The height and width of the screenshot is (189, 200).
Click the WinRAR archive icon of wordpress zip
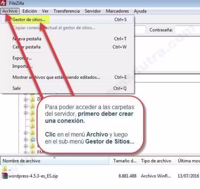[5, 176]
